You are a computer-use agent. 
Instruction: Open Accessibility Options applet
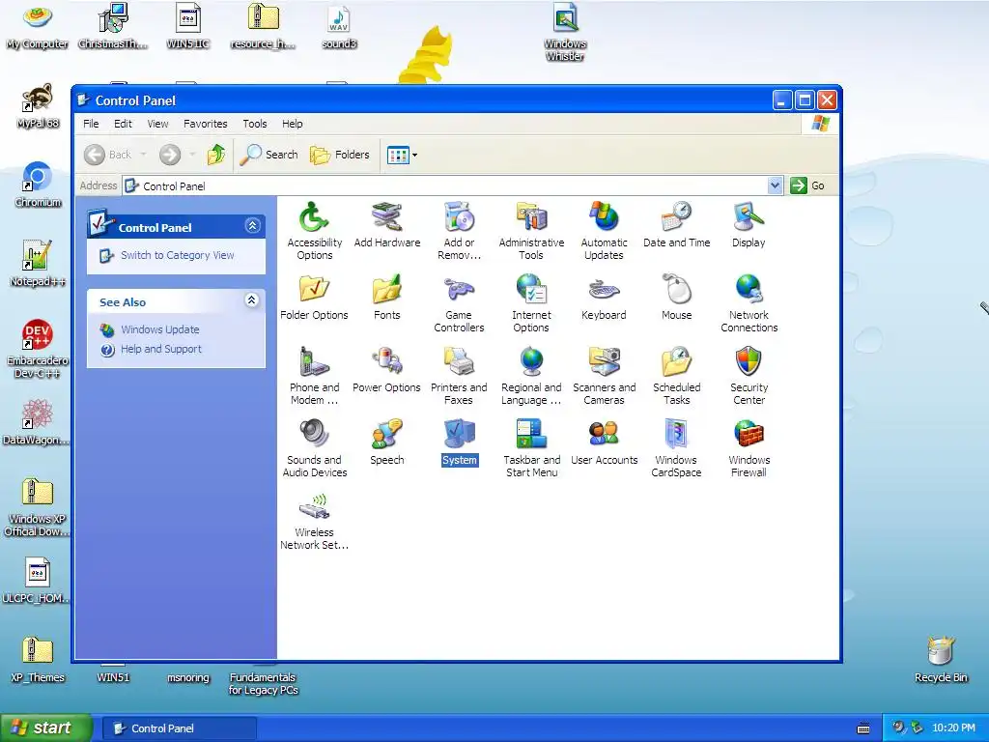(314, 218)
